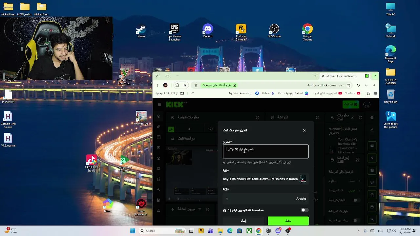Viewport: 420px width, 236px height.
Task: Save the stream info with the green button
Action: pyautogui.click(x=288, y=221)
